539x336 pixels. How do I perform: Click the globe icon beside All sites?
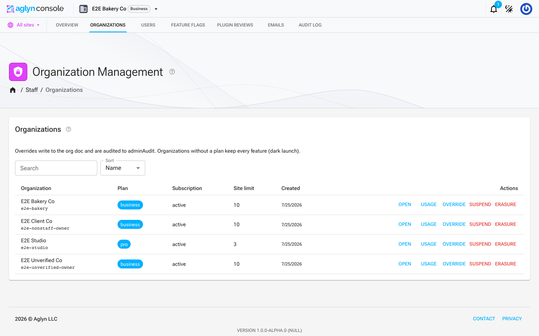click(x=10, y=25)
